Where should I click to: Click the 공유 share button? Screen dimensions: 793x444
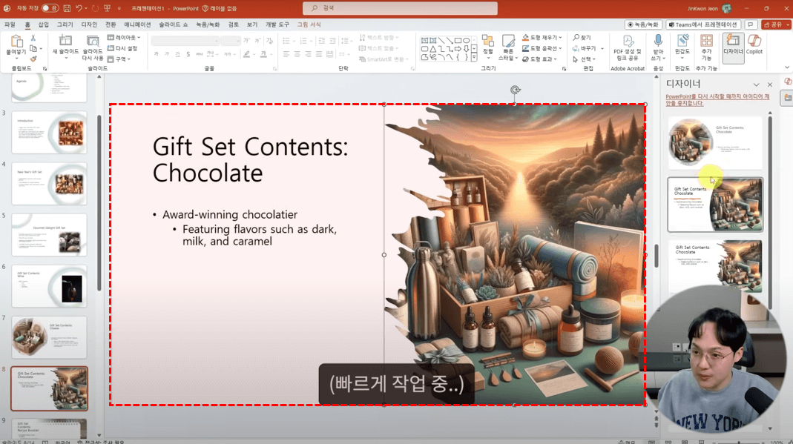(x=777, y=24)
